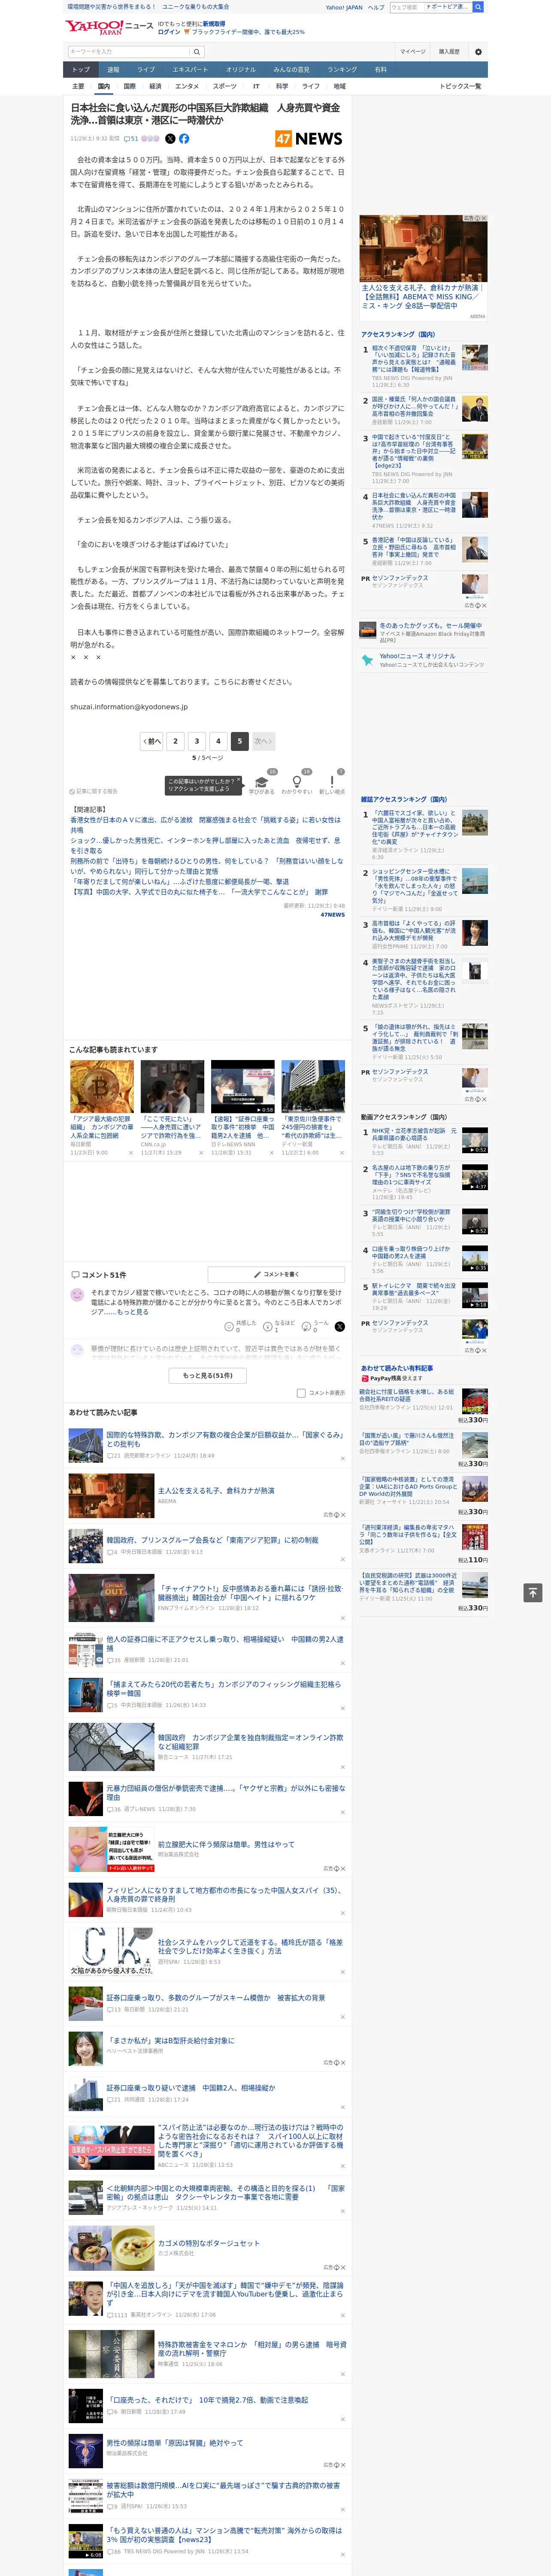Viewport: 551px width, 2576px height.
Task: Open トピックス一覧 link
Action: coord(460,86)
